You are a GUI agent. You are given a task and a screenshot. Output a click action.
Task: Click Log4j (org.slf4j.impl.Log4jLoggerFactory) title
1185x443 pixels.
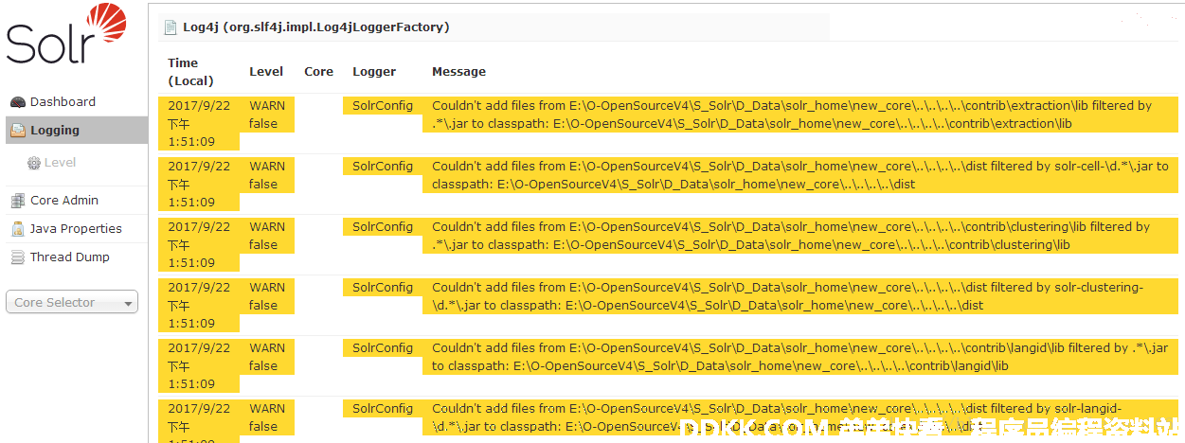pyautogui.click(x=315, y=27)
